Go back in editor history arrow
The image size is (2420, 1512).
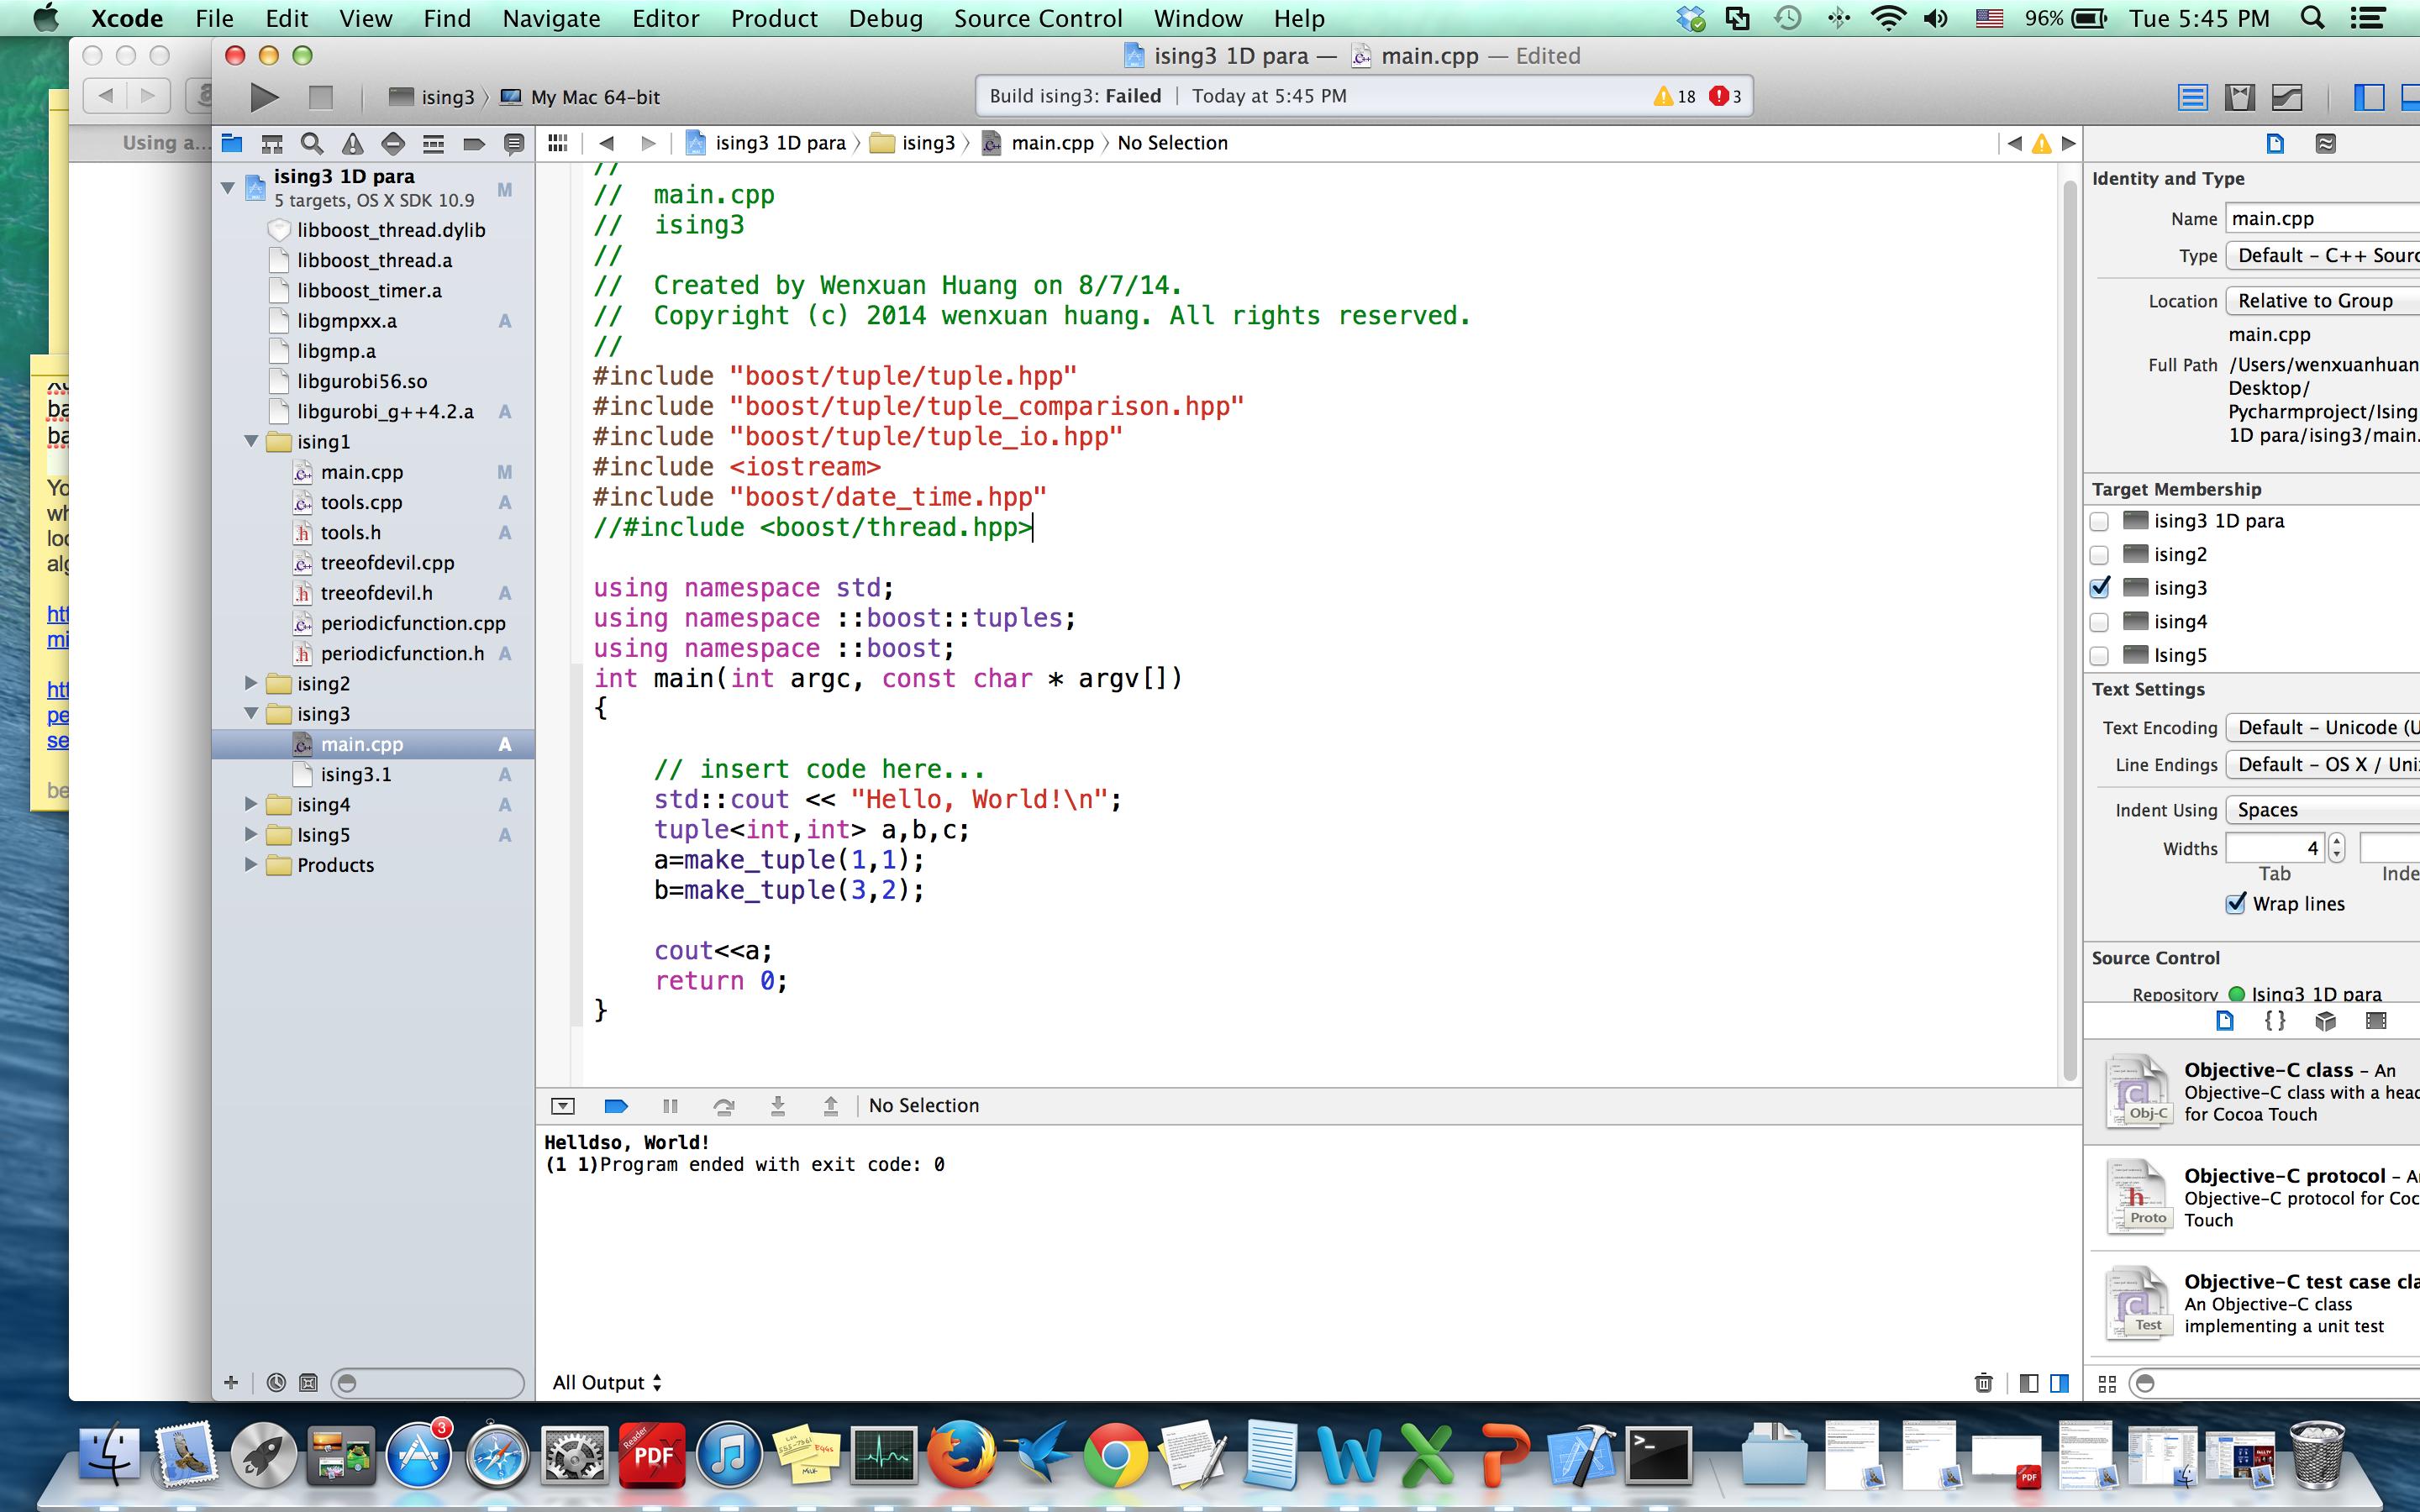click(x=606, y=143)
